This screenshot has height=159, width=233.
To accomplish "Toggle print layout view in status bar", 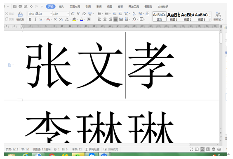I will coord(202,149).
